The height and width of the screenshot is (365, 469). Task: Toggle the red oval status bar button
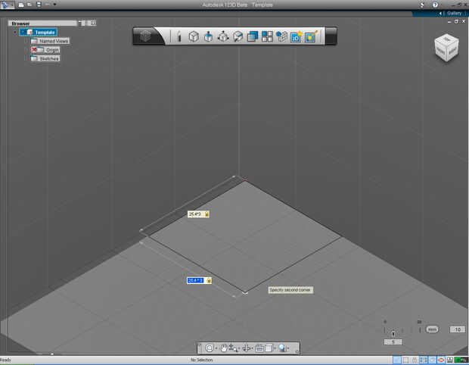point(441,360)
